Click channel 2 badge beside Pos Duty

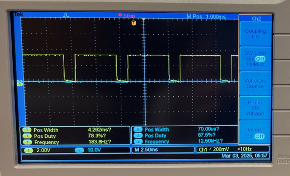pos(138,135)
